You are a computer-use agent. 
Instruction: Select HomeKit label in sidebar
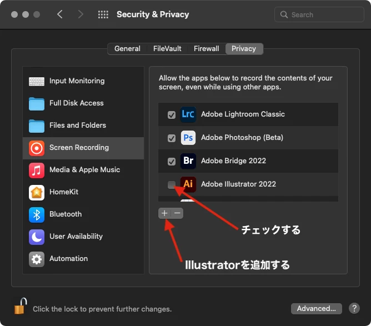pyautogui.click(x=64, y=192)
